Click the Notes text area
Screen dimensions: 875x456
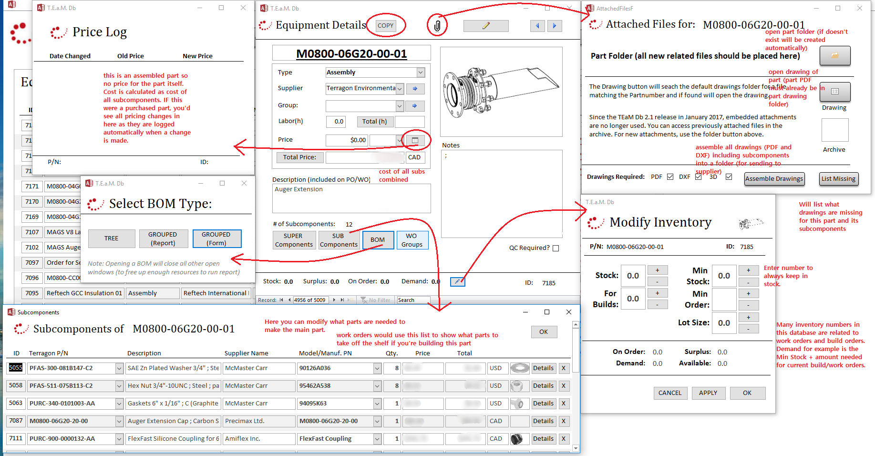502,194
